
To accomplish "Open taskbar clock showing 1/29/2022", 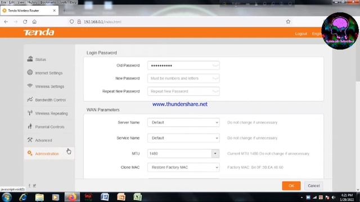I will point(347,198).
